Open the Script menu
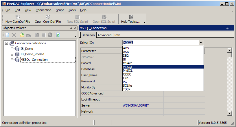Screen dimensions: 236x127 pyautogui.click(x=60, y=10)
